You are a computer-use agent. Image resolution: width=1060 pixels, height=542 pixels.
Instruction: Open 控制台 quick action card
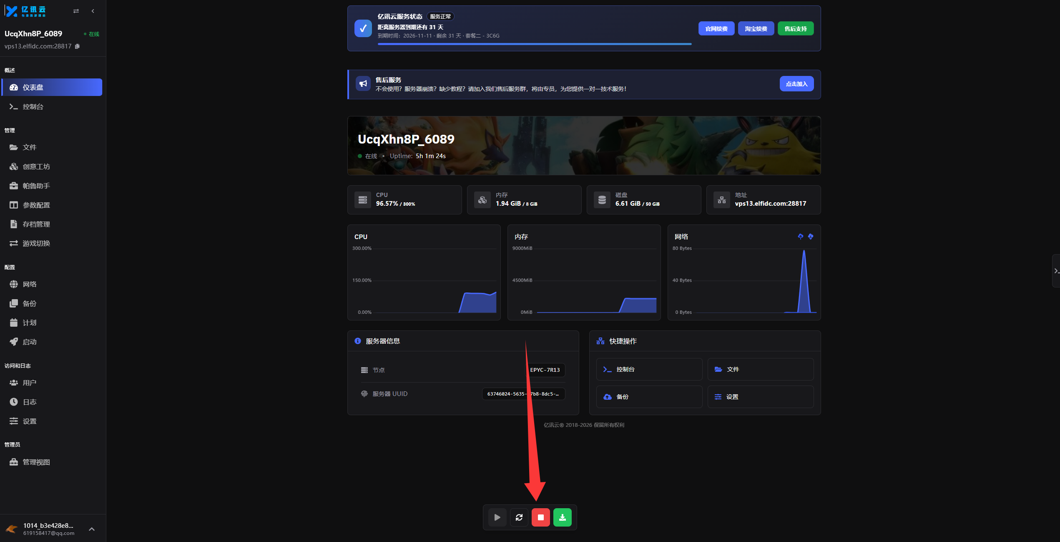649,369
